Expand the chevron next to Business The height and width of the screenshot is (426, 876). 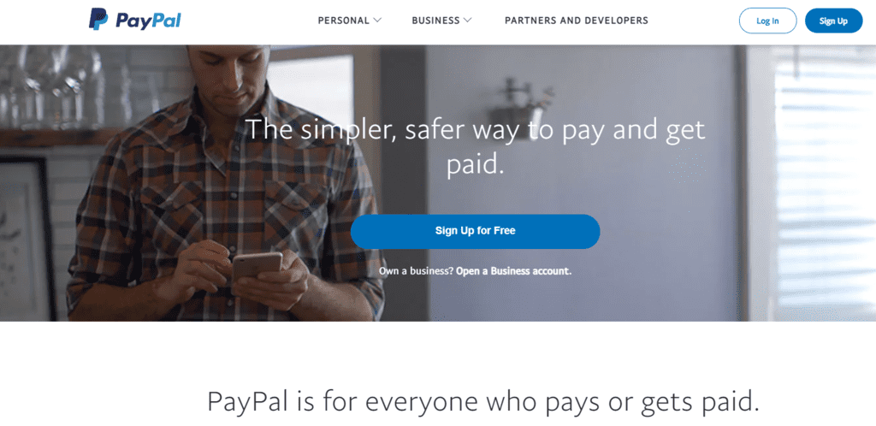468,21
